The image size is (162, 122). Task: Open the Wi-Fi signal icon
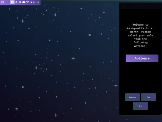click(x=28, y=2)
